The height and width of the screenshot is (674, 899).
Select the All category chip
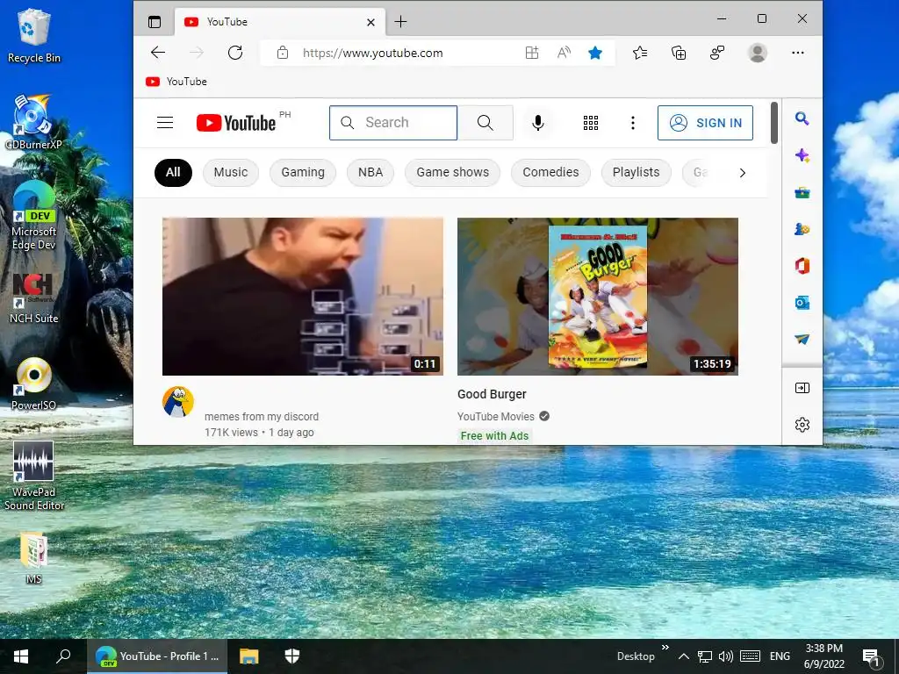click(x=173, y=173)
